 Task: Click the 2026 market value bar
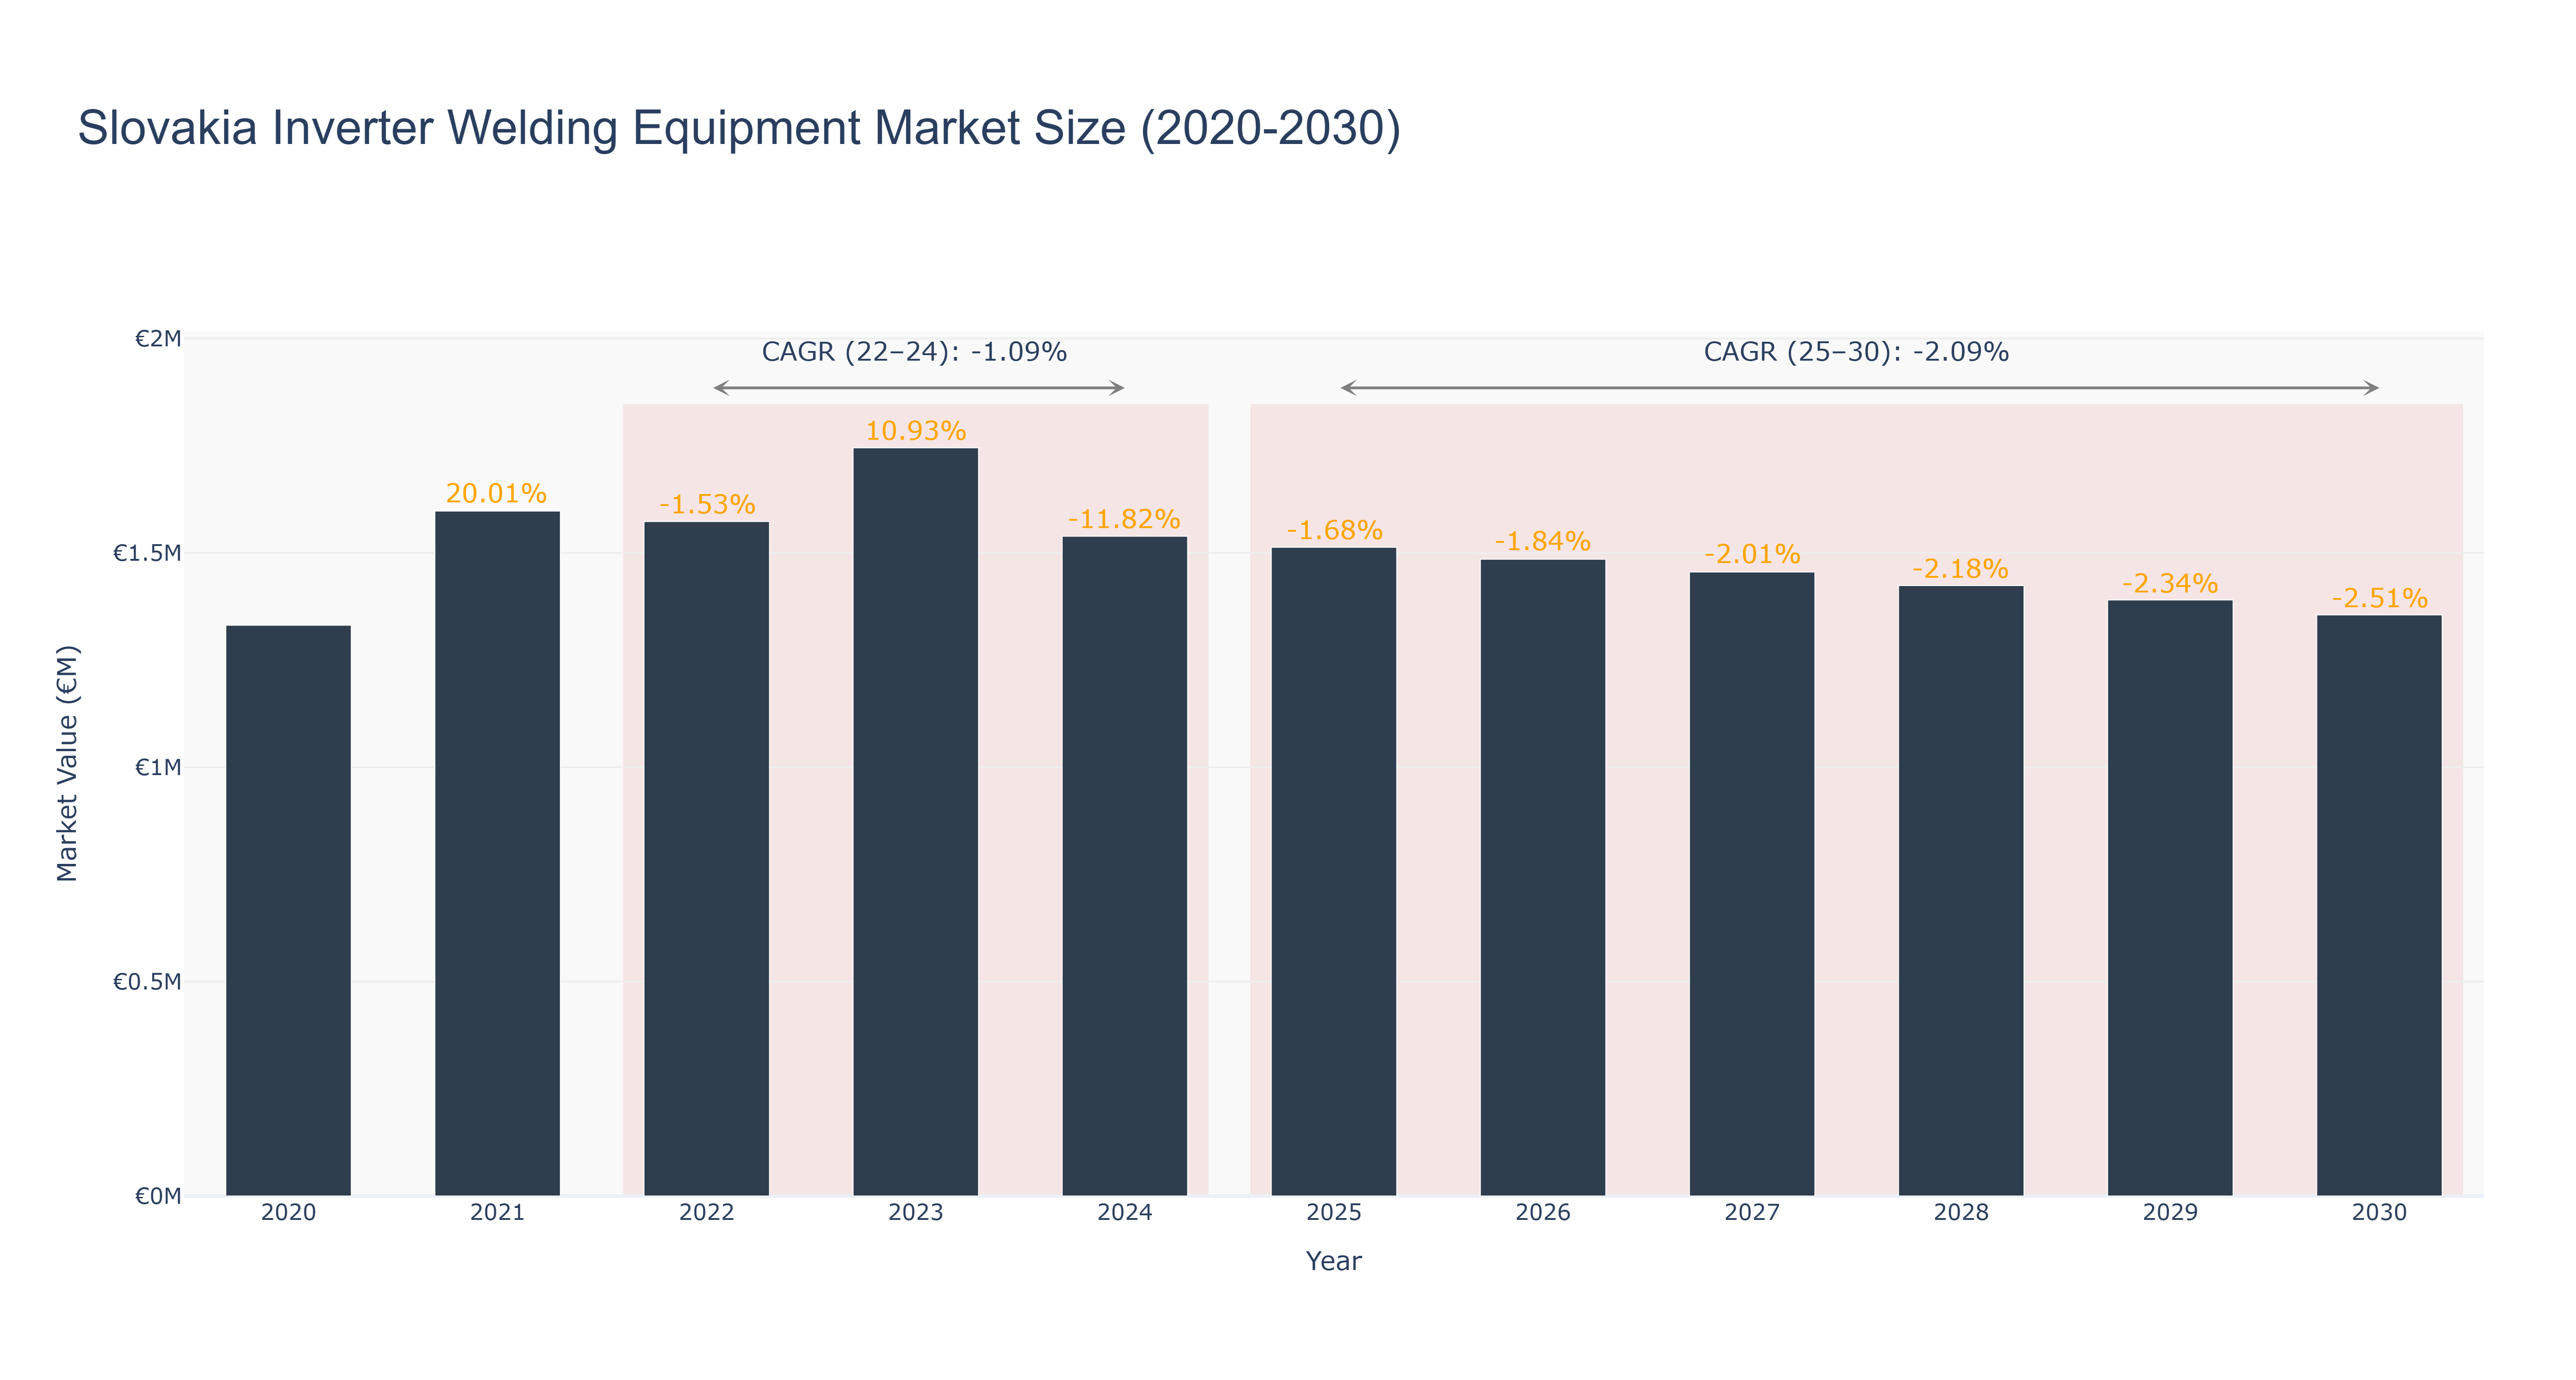pyautogui.click(x=1543, y=878)
